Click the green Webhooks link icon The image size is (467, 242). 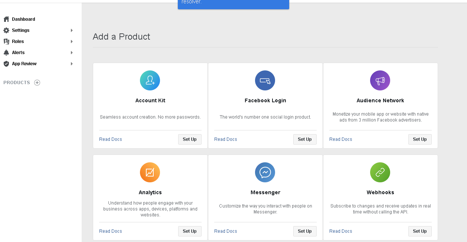click(x=380, y=172)
